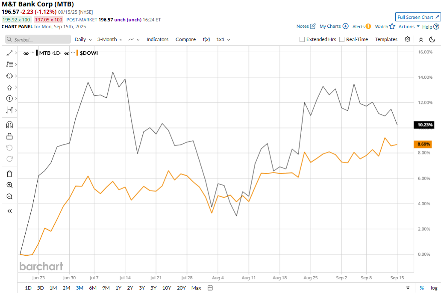Switch scale to log mode

click(x=434, y=287)
